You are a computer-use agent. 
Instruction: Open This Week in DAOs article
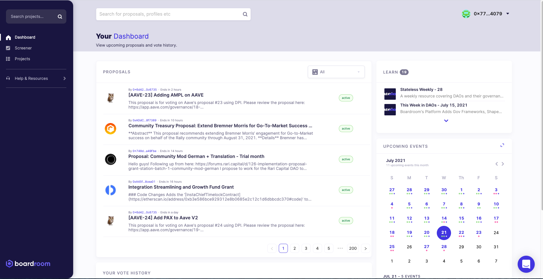tap(434, 105)
